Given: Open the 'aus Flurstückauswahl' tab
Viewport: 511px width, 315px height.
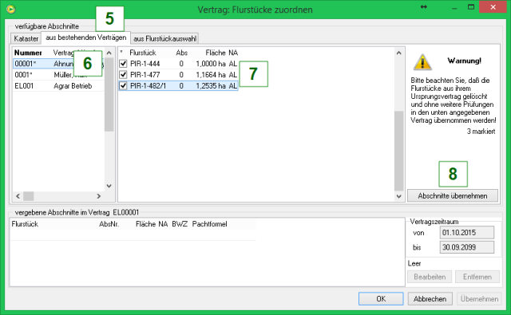Looking at the screenshot, I should pyautogui.click(x=164, y=38).
